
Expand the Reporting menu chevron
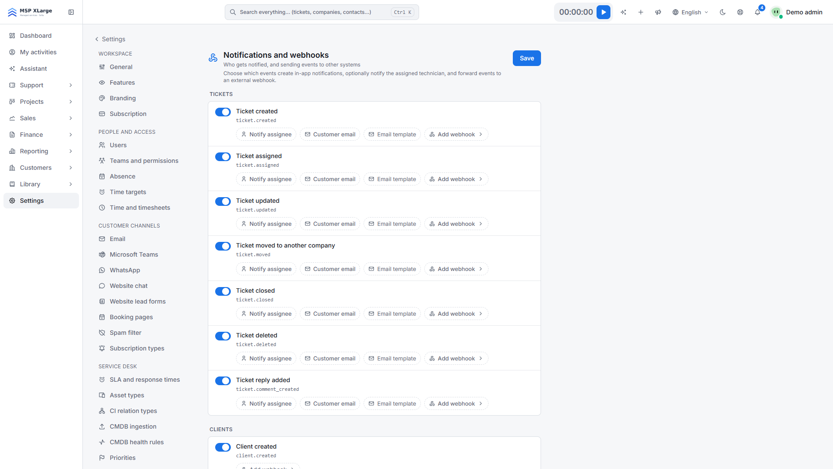coord(71,151)
